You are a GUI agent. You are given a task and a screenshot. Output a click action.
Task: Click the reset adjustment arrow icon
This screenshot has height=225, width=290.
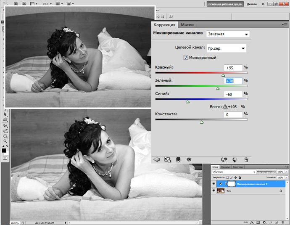[235, 159]
